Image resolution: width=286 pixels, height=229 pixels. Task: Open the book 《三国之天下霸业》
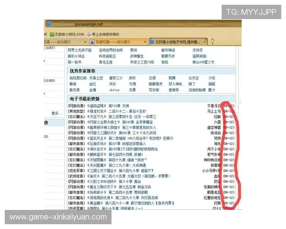pyautogui.click(x=102, y=171)
